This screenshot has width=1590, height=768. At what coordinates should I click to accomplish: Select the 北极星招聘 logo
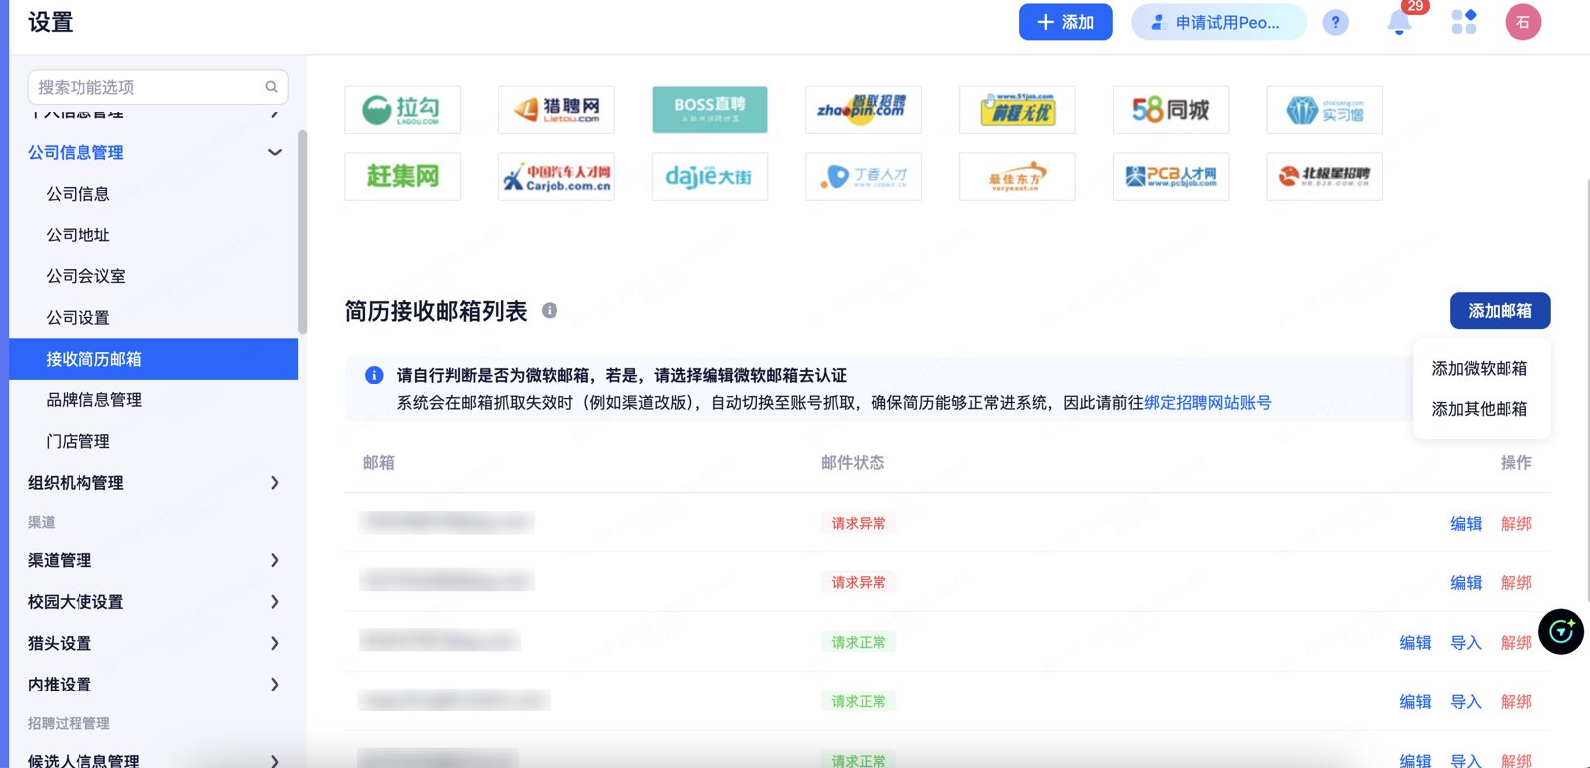(1325, 176)
